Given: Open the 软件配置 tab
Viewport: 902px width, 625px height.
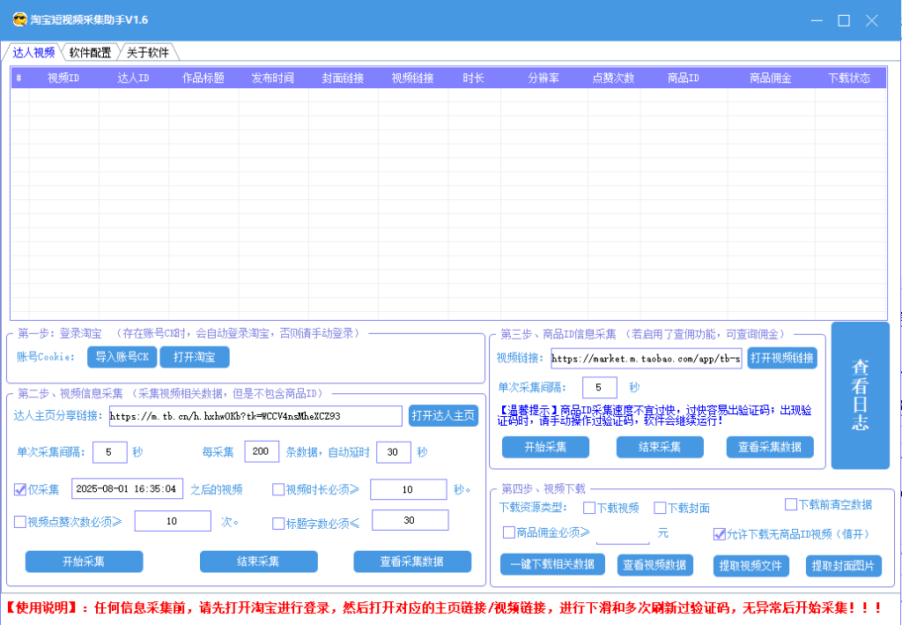Looking at the screenshot, I should tap(90, 52).
